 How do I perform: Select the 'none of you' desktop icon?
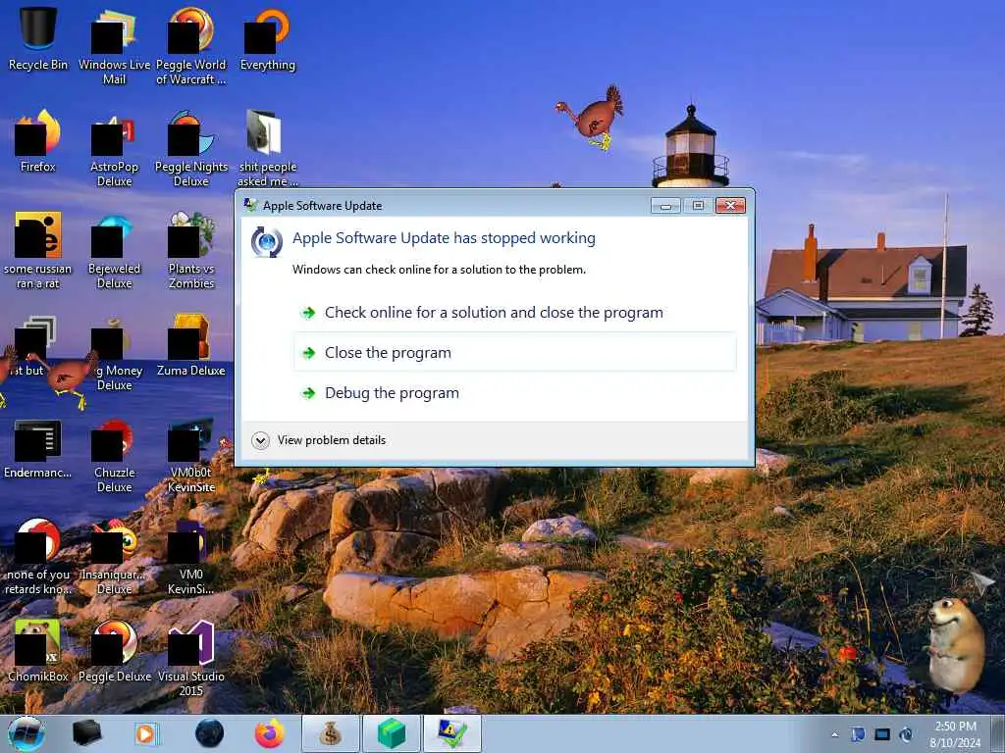click(38, 557)
